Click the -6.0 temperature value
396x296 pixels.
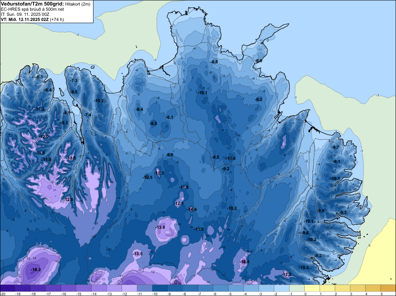259,61
